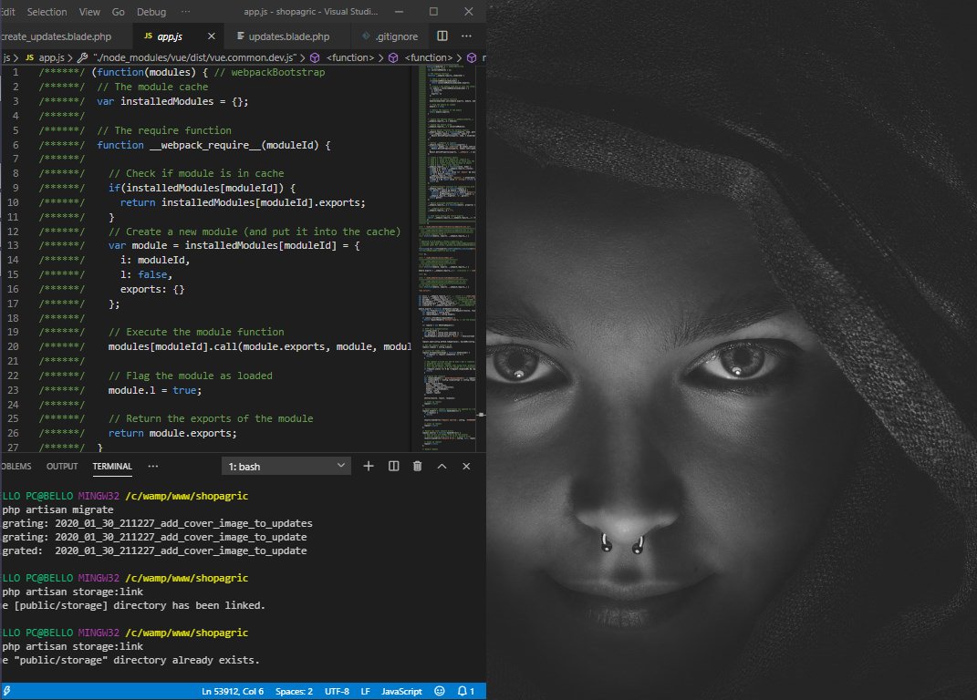Click '// webpackBootstrap' comment
Image resolution: width=977 pixels, height=700 pixels.
269,72
